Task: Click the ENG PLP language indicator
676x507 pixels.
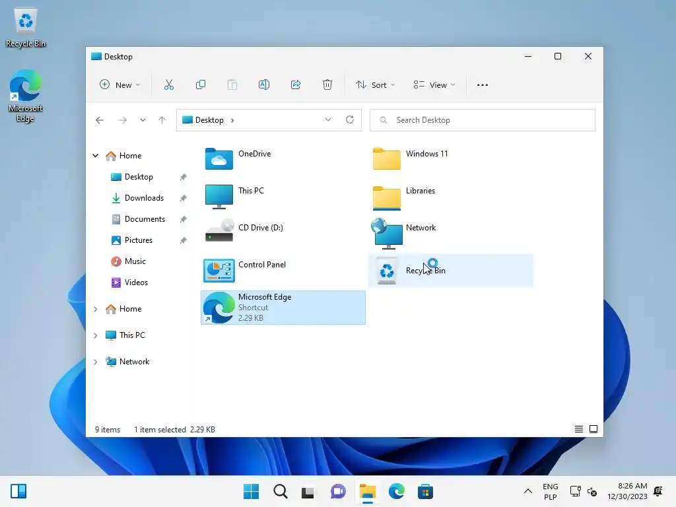Action: point(550,491)
